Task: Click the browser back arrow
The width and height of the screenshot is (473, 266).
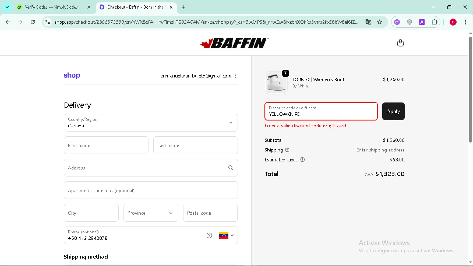Action: (x=8, y=22)
